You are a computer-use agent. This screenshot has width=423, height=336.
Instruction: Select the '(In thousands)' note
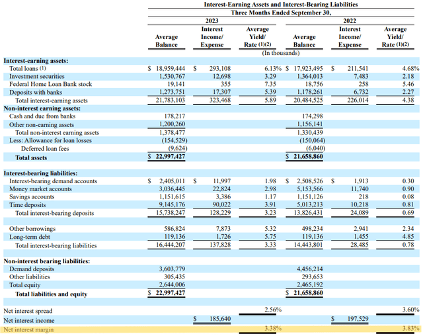(x=281, y=53)
